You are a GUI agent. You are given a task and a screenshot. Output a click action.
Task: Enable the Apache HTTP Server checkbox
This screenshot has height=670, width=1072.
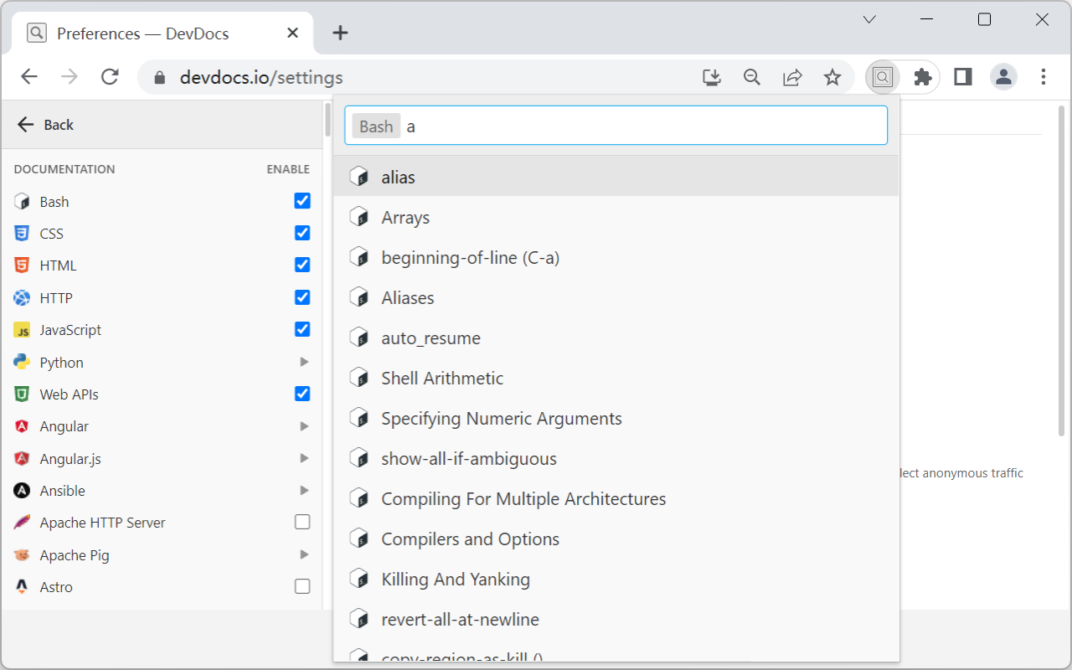(x=301, y=521)
